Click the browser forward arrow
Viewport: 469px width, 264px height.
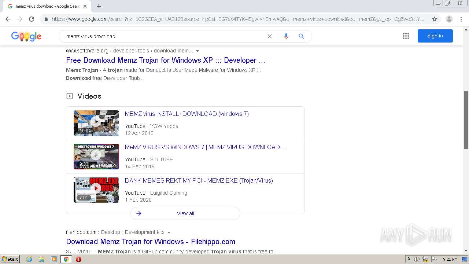[x=20, y=19]
